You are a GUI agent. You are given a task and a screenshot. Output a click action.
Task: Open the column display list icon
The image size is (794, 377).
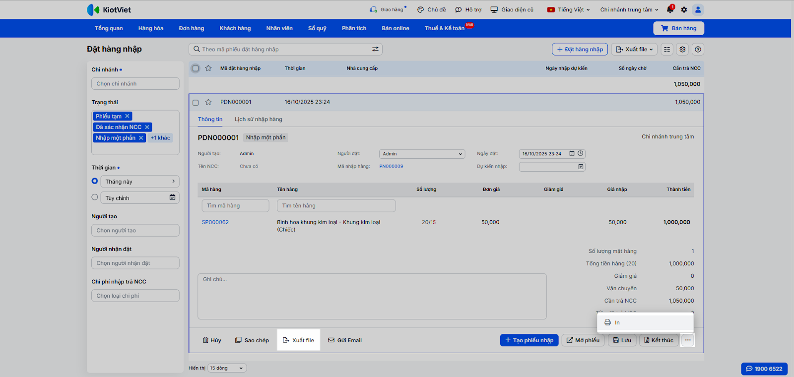[x=667, y=49]
